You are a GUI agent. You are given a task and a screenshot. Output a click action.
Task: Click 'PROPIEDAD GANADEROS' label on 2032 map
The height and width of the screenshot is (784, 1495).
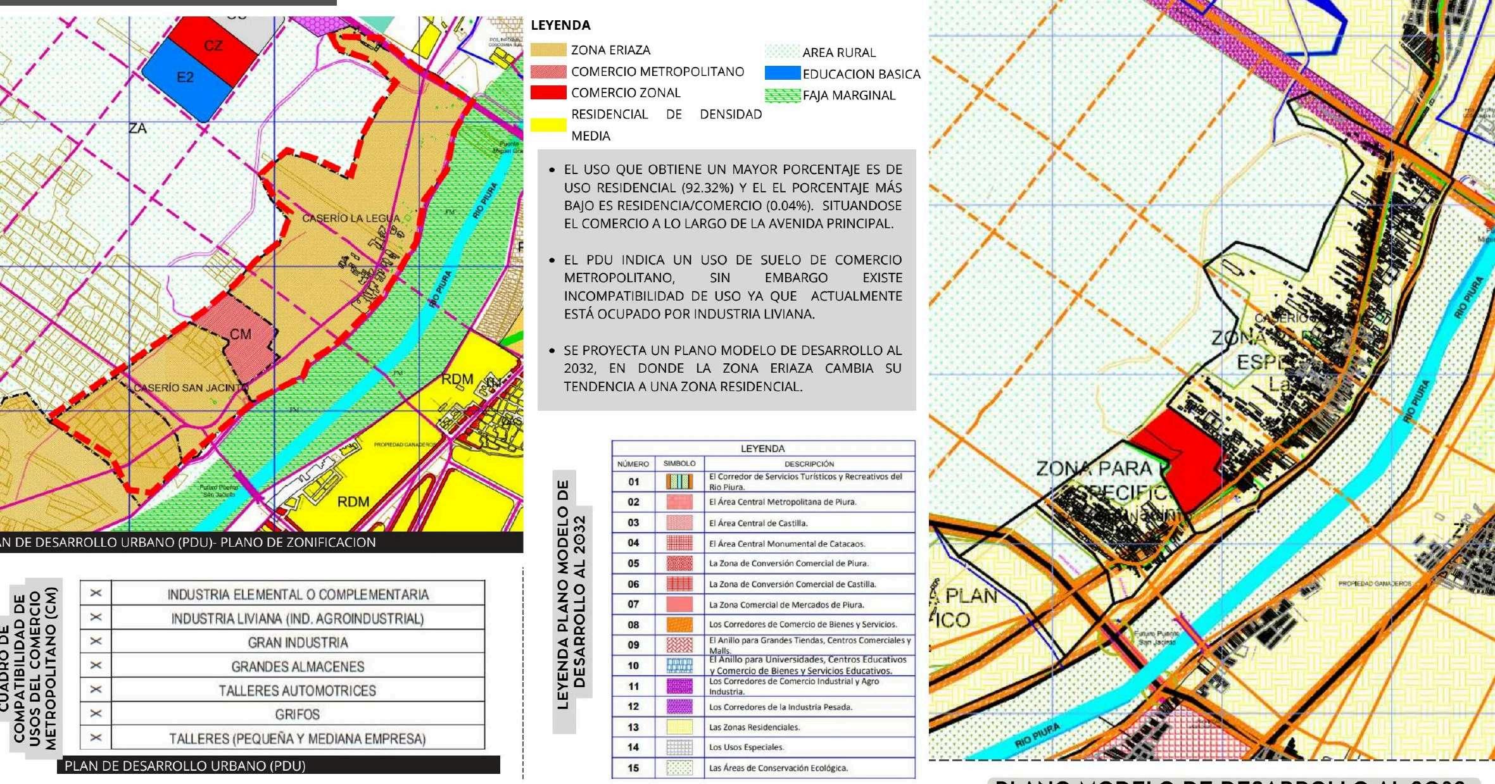1375,583
